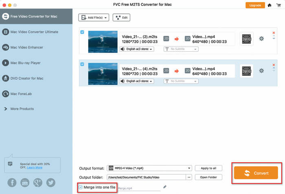Viewport: 285px width, 194px height.
Task: Select thumbnail of Video_21 (4).m2ts
Action: (103, 74)
